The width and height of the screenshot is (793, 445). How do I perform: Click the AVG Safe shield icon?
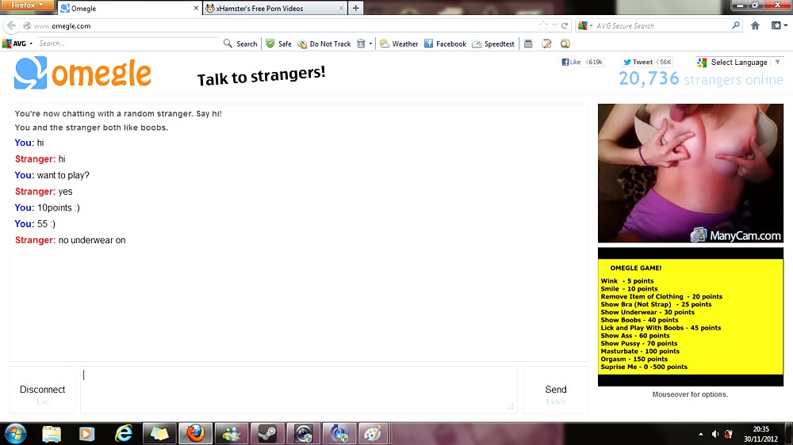pyautogui.click(x=270, y=44)
